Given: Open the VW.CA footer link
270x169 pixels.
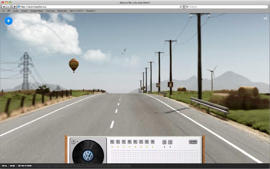Looking at the screenshot, I should (x=4, y=166).
